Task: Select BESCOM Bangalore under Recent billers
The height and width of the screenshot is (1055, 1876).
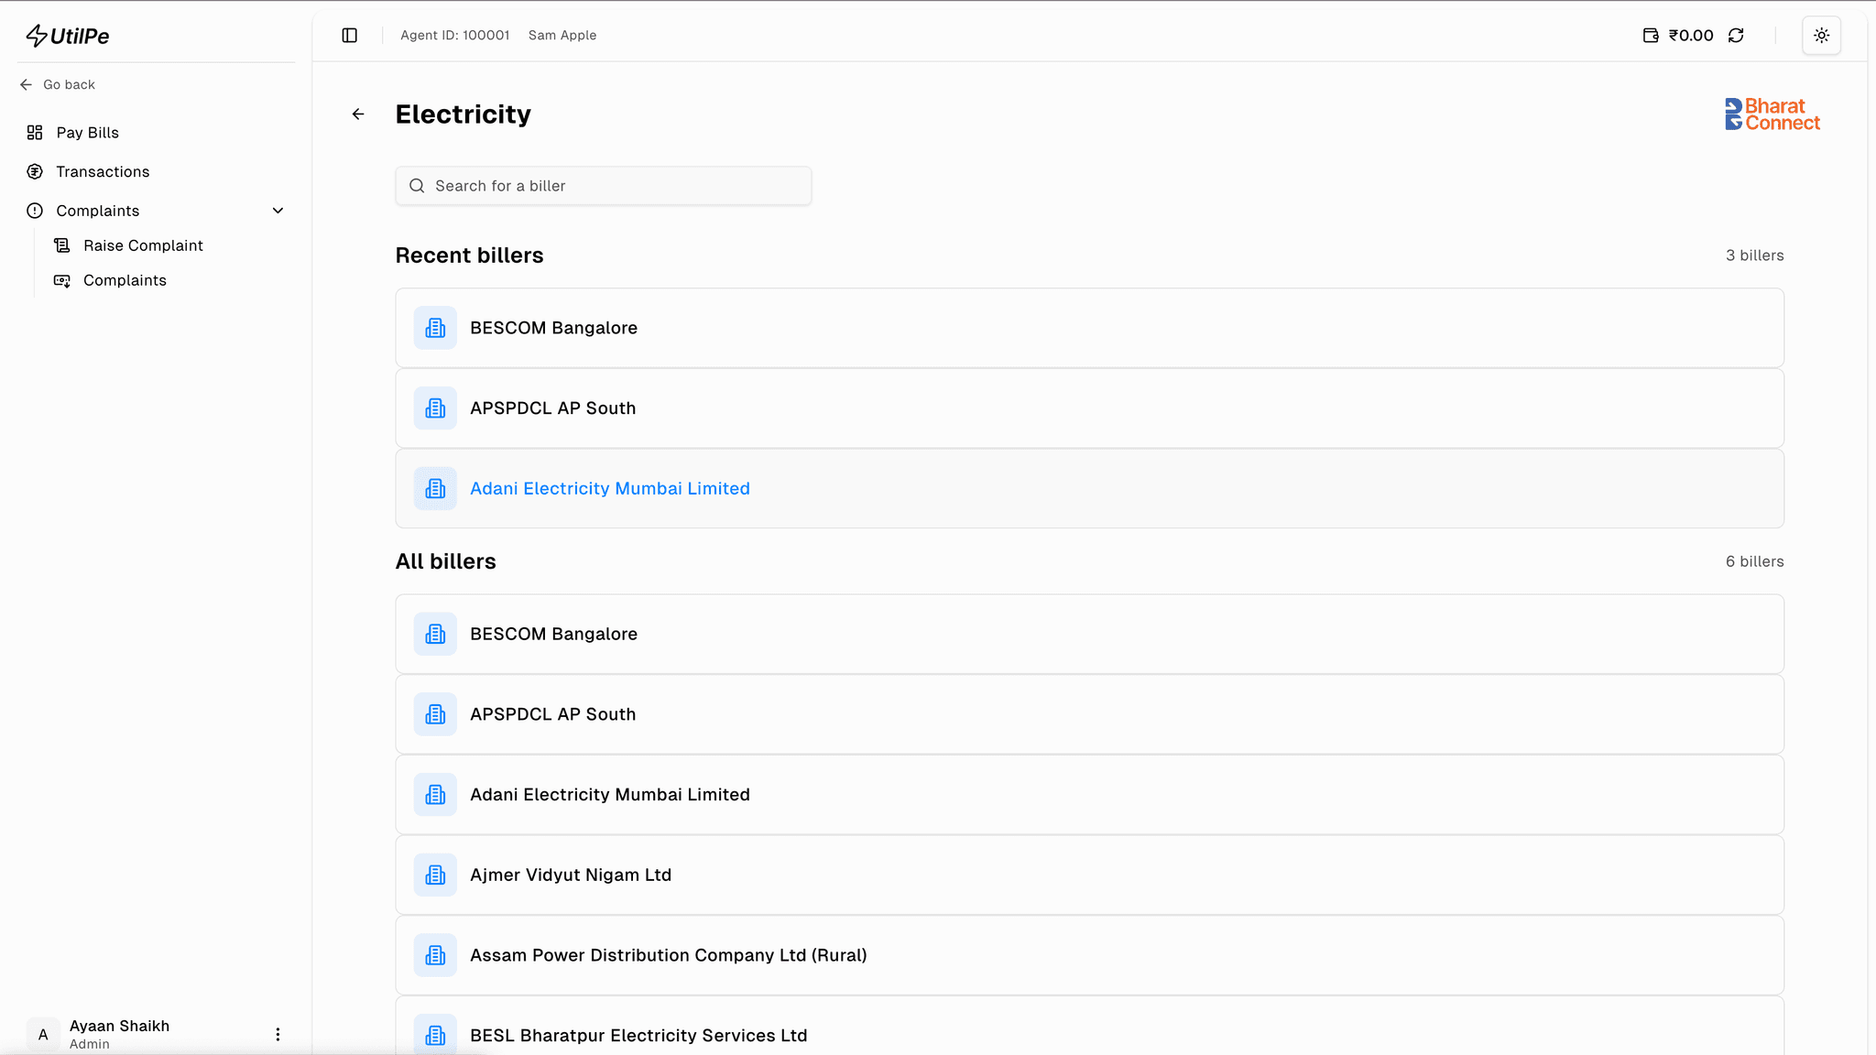Action: [553, 328]
